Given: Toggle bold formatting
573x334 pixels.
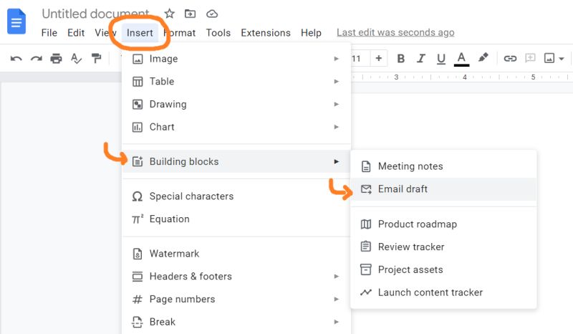Looking at the screenshot, I should pyautogui.click(x=400, y=59).
